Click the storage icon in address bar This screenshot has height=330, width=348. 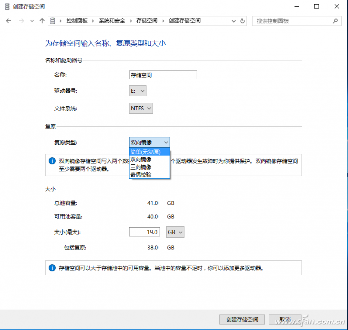point(53,21)
